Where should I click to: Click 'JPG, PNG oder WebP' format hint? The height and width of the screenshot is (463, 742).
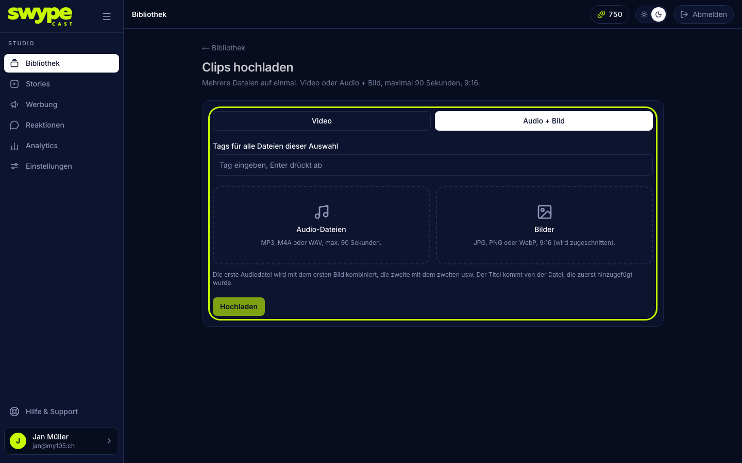click(544, 243)
